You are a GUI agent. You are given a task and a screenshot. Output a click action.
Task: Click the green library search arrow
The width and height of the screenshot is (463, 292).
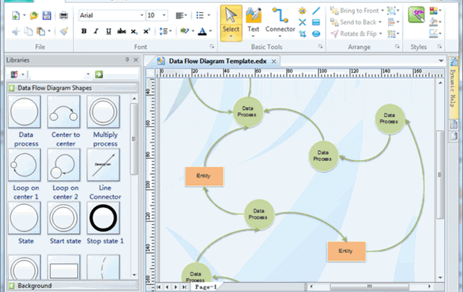(99, 75)
